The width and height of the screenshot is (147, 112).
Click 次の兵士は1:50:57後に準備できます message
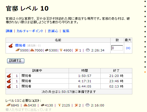69,92
